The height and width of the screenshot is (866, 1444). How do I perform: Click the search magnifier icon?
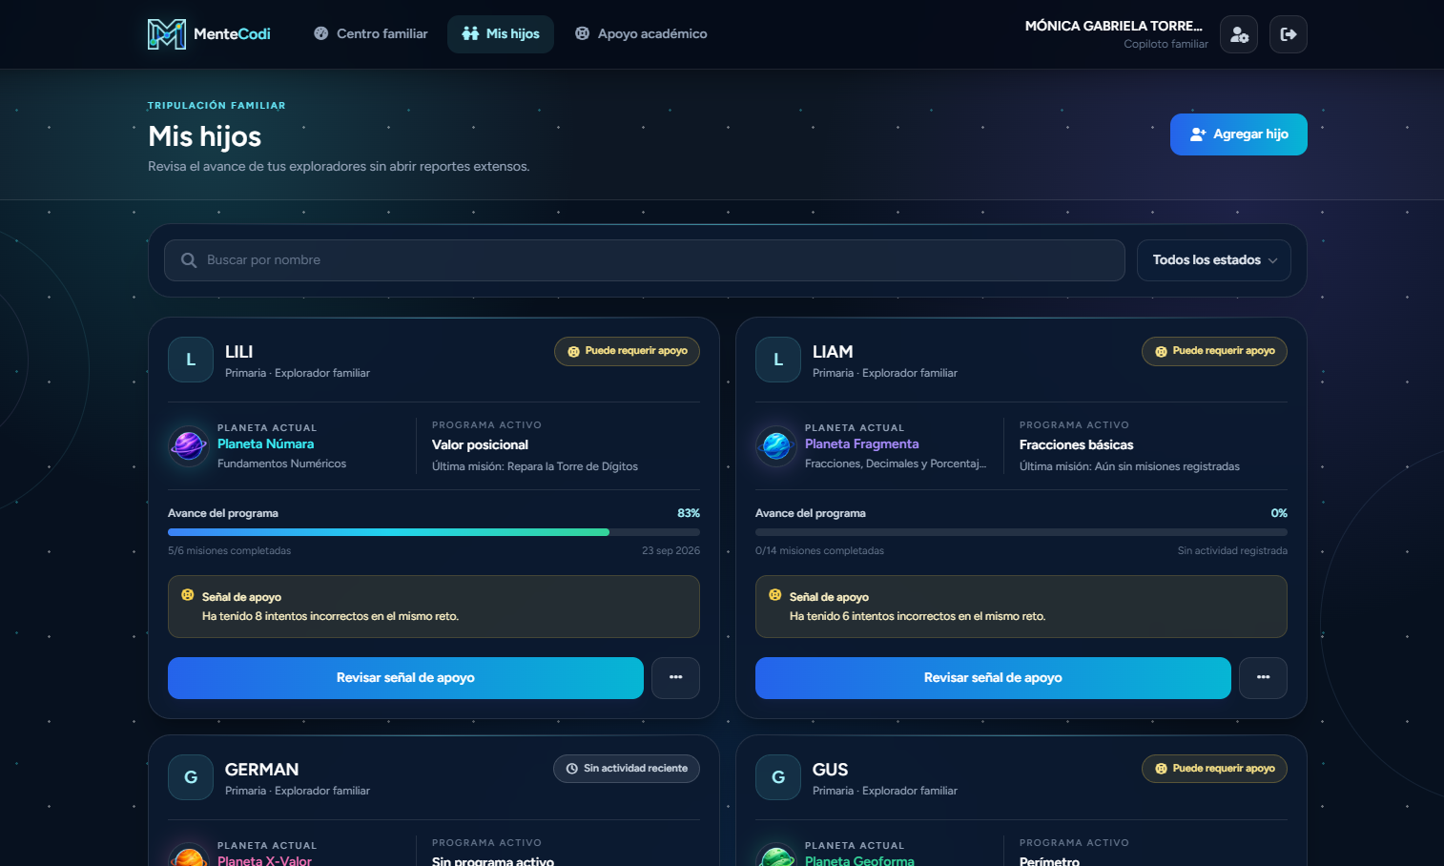189,260
